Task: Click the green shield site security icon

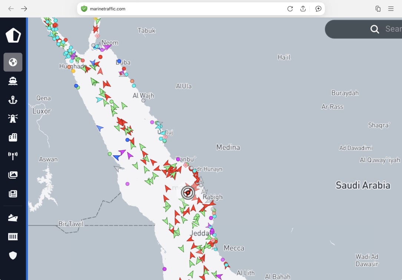Action: [x=84, y=9]
